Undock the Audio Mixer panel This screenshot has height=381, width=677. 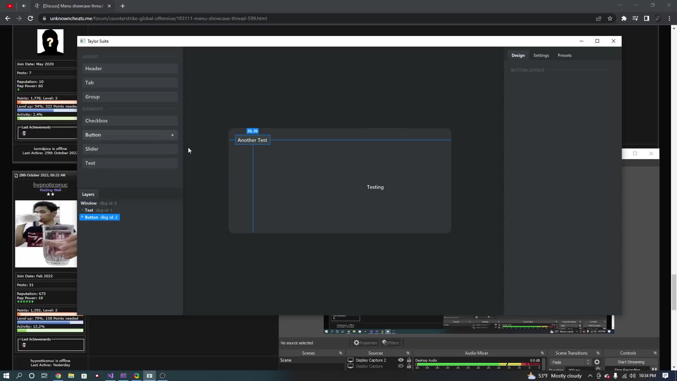542,353
